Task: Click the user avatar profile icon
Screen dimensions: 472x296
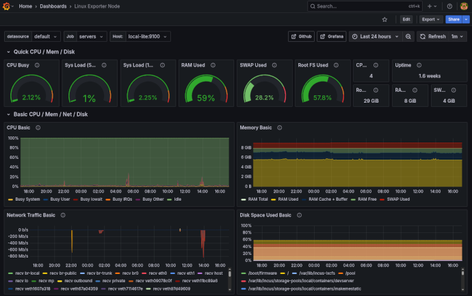Action: (x=464, y=6)
